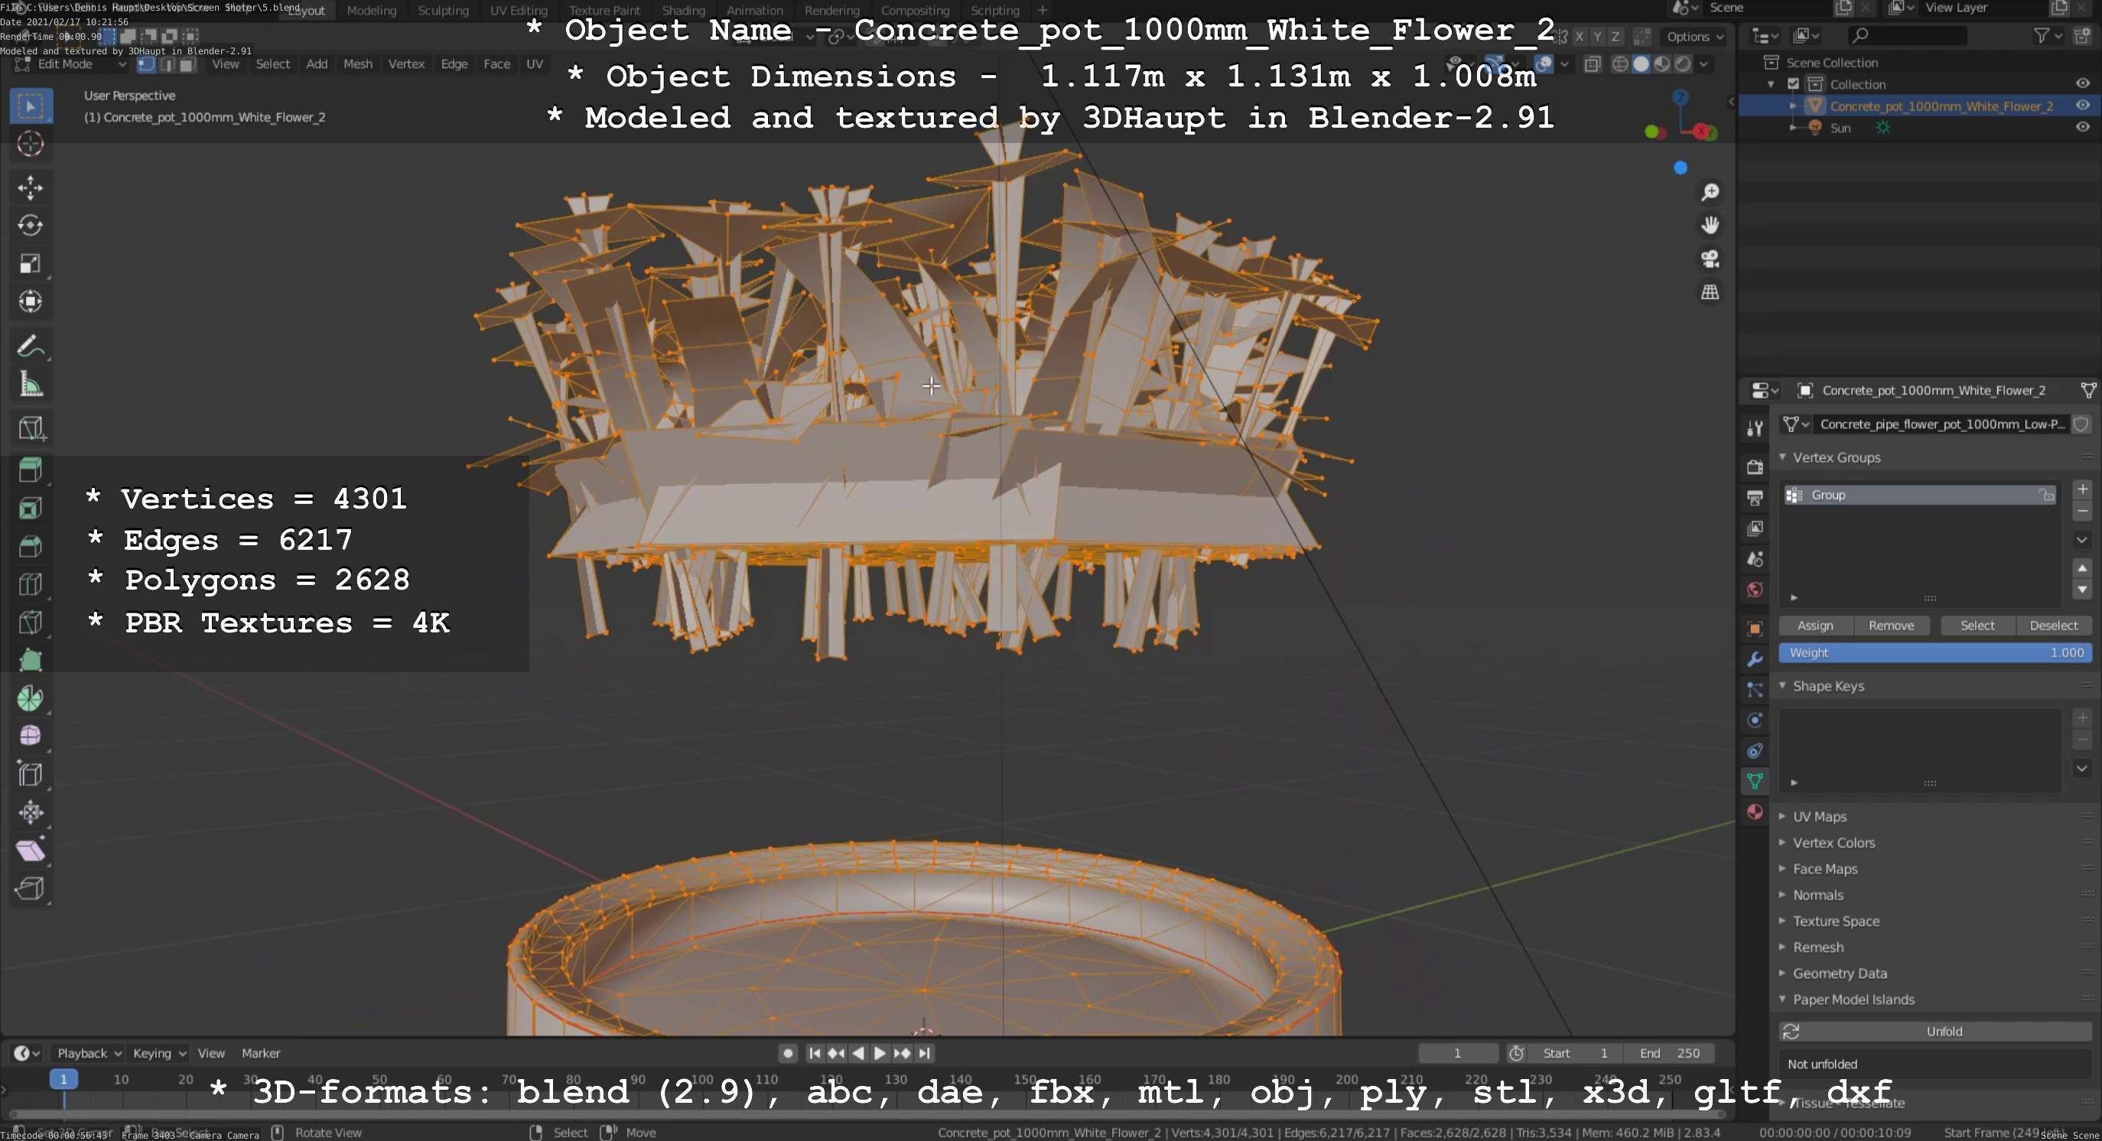This screenshot has height=1141, width=2102.
Task: Open the Material properties tab
Action: (x=1755, y=811)
